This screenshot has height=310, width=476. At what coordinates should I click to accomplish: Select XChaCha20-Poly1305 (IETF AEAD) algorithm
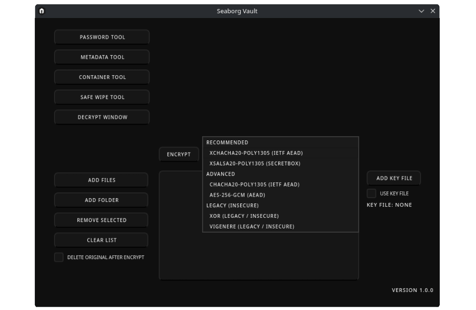(280, 153)
